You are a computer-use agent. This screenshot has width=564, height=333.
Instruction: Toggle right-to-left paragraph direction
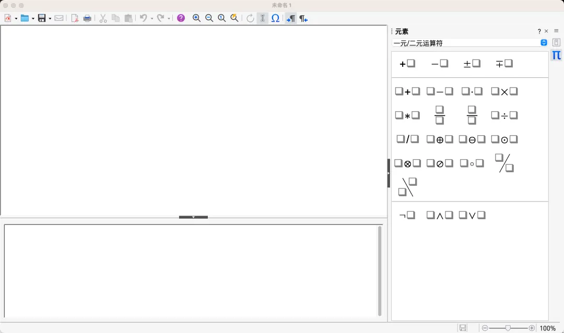click(x=303, y=18)
